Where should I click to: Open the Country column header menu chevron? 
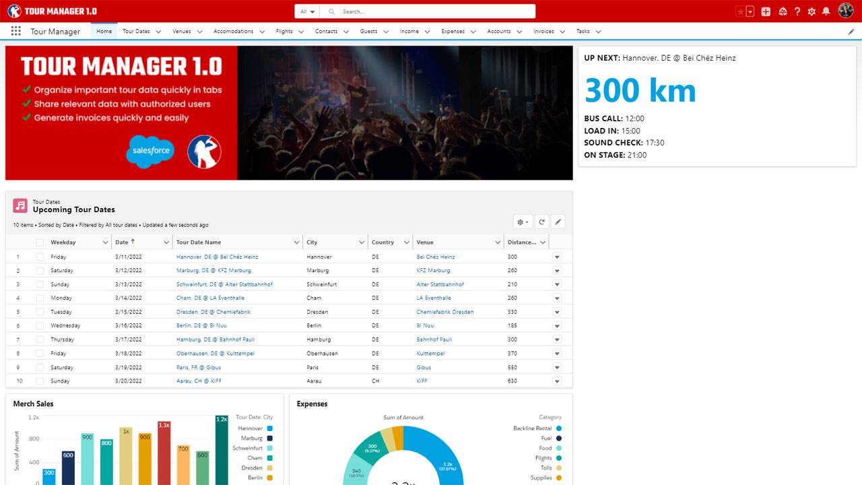407,243
